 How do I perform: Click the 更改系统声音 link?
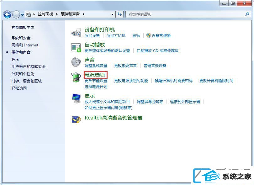tap(125, 66)
